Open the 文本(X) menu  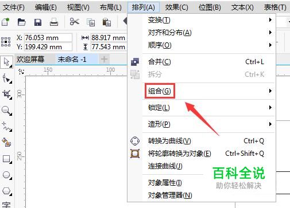(242, 7)
